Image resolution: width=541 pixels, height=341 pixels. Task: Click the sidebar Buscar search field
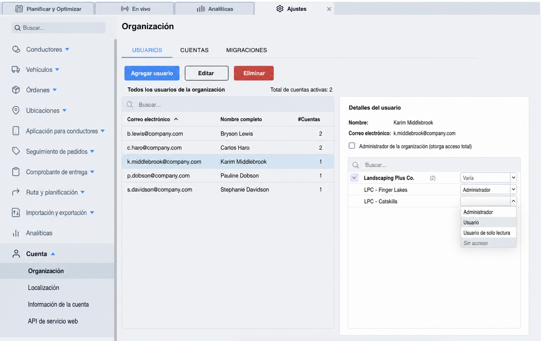[x=59, y=28]
